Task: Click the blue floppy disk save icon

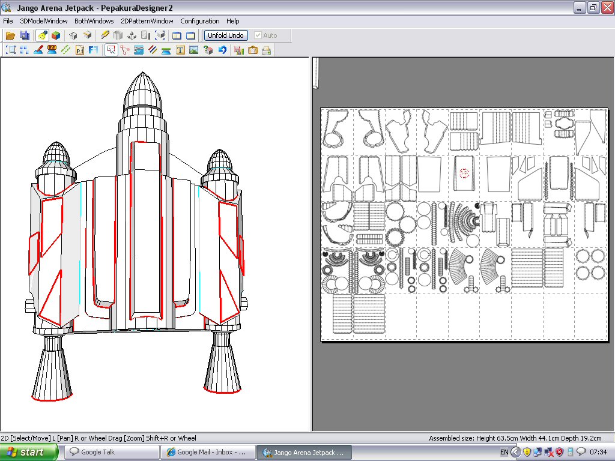Action: (x=24, y=35)
